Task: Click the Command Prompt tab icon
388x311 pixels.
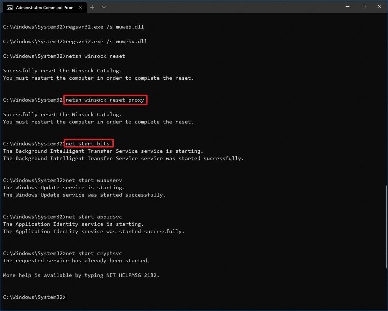Action: pos(10,7)
